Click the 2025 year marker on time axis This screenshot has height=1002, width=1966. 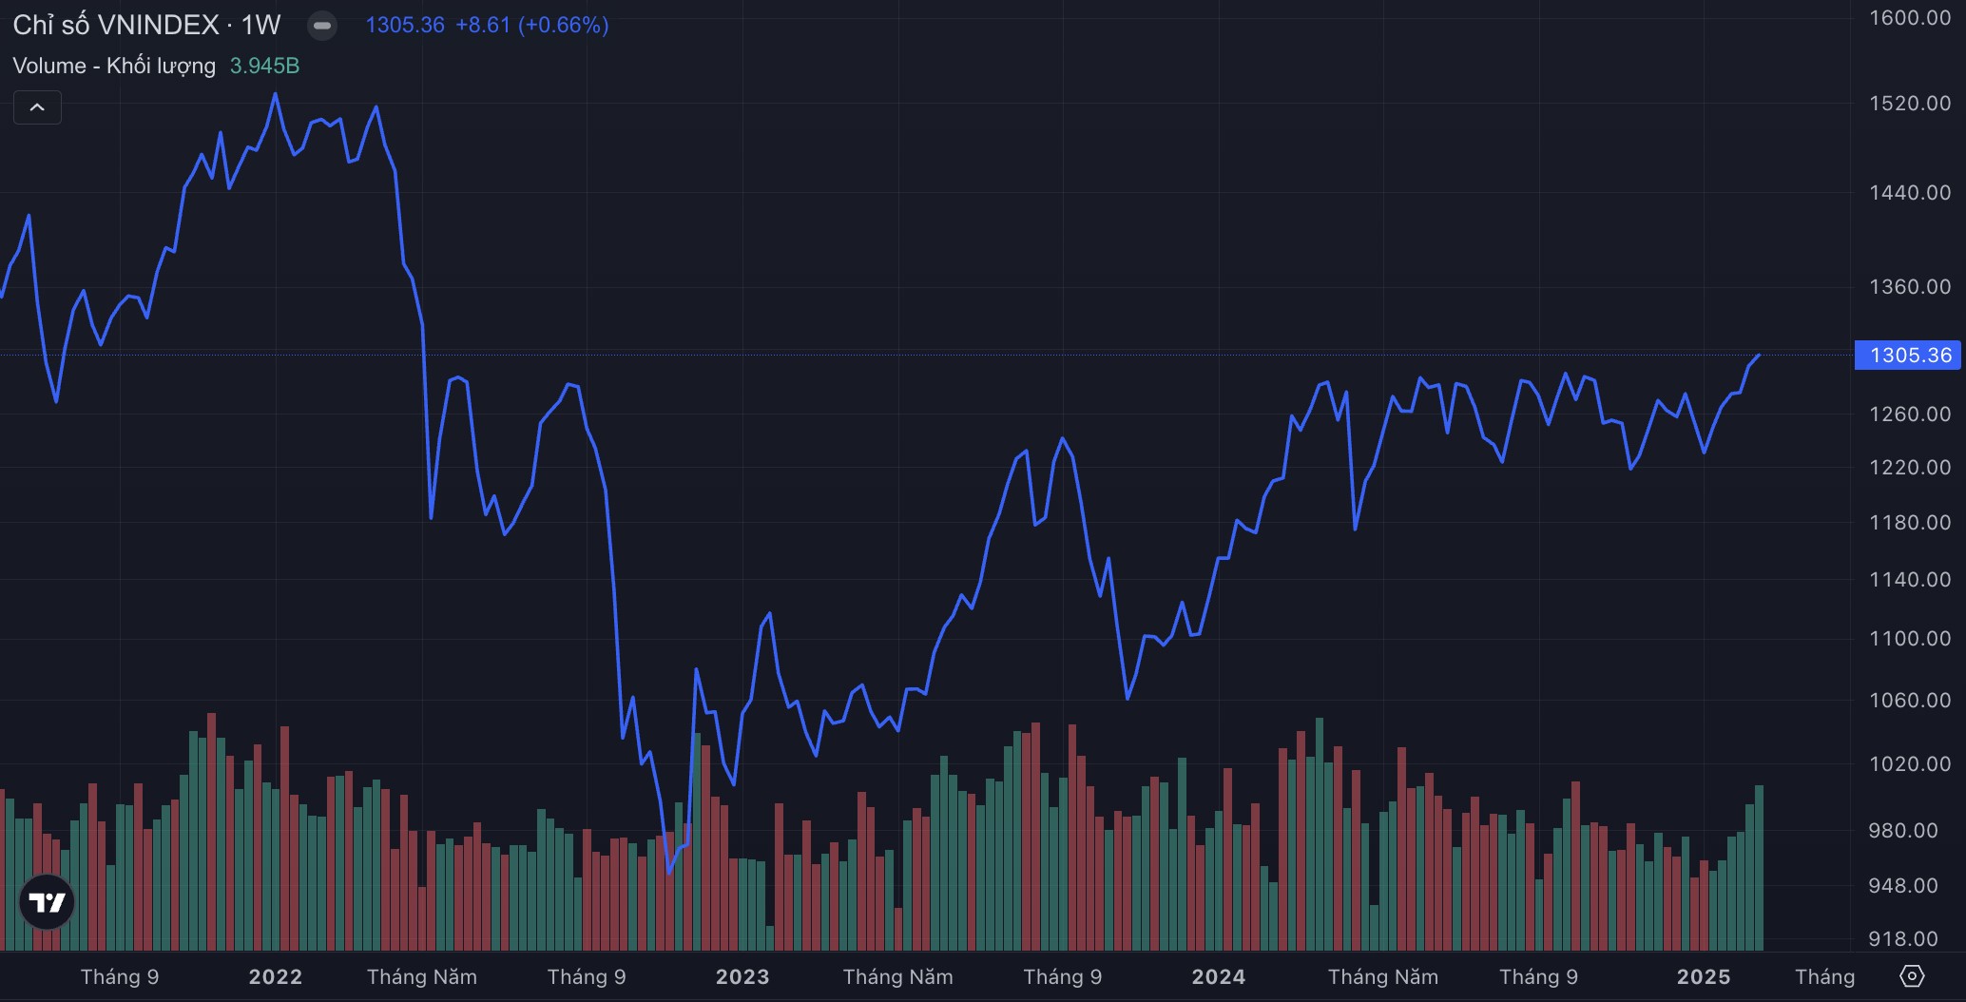pyautogui.click(x=1704, y=977)
